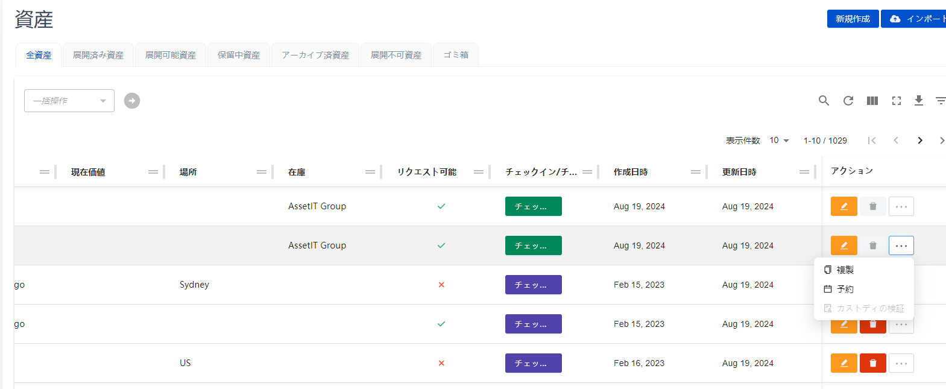Open the 表示件数 rows-per-page dropdown

(x=779, y=141)
